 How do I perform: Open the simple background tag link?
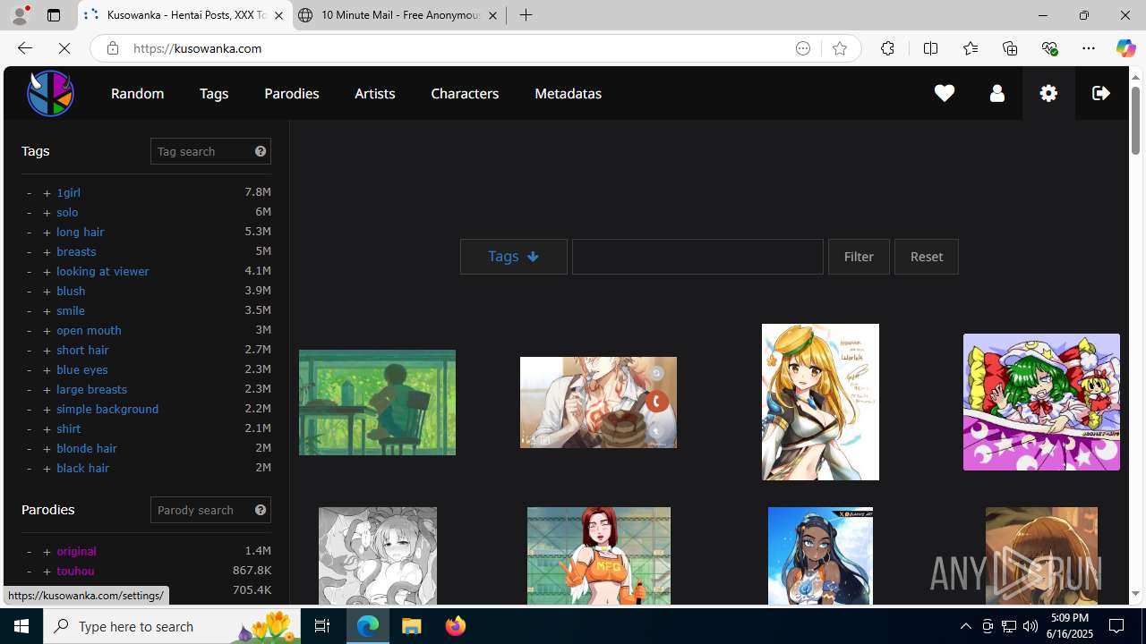point(107,409)
